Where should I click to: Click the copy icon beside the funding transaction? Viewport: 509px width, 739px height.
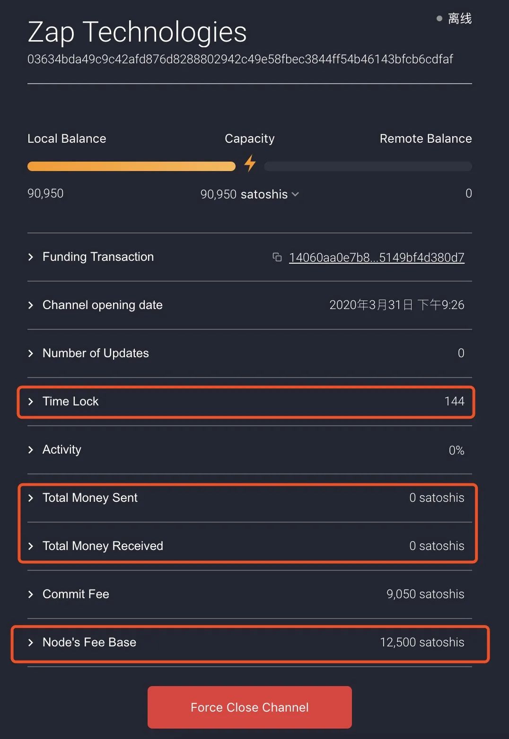pyautogui.click(x=277, y=257)
